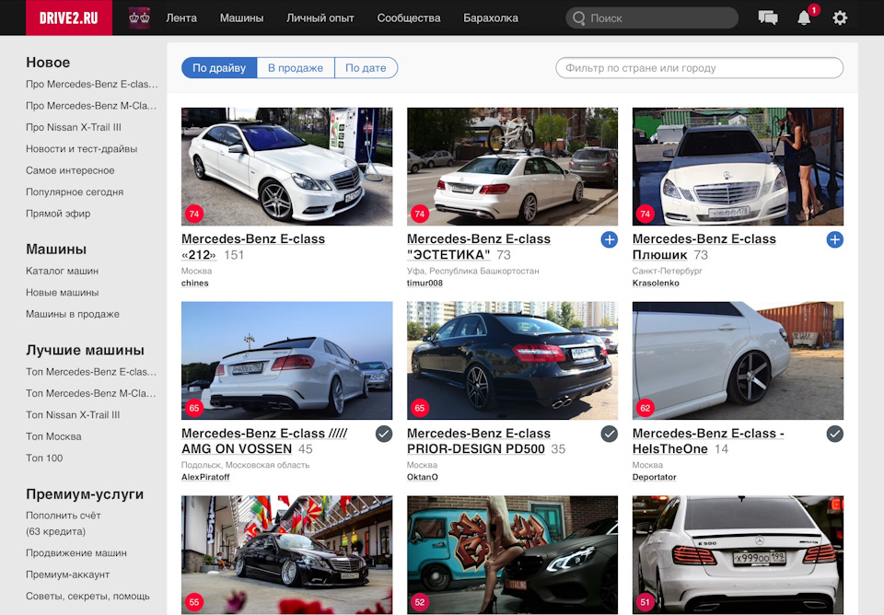Open "Топ Mercedes-Benz E-clas…" link
The width and height of the screenshot is (884, 615).
click(x=91, y=371)
